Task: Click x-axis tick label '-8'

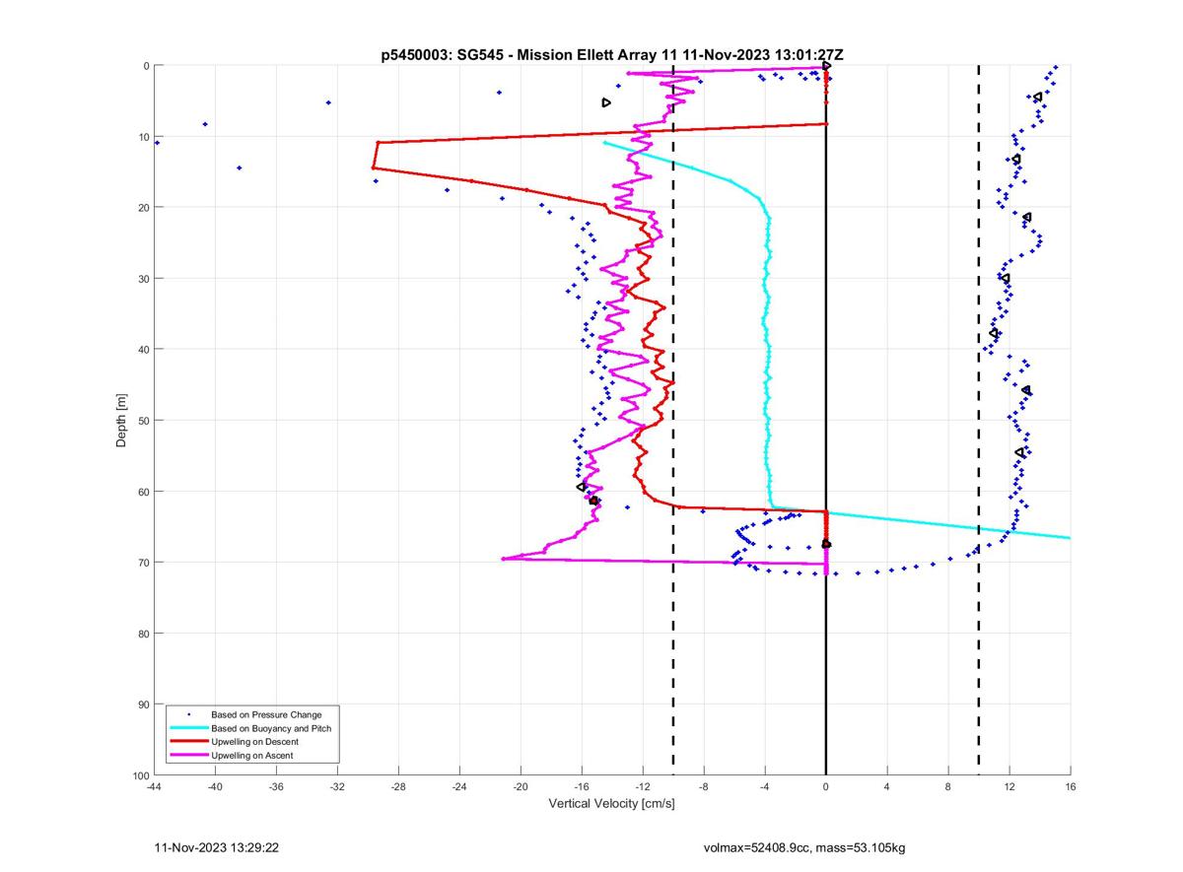Action: pos(704,786)
